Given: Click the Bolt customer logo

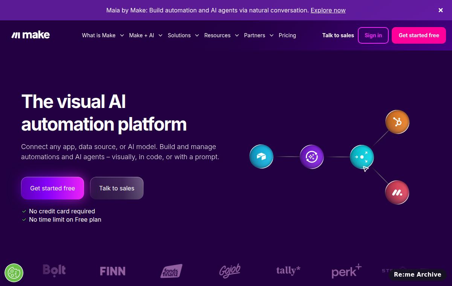Looking at the screenshot, I should point(54,271).
